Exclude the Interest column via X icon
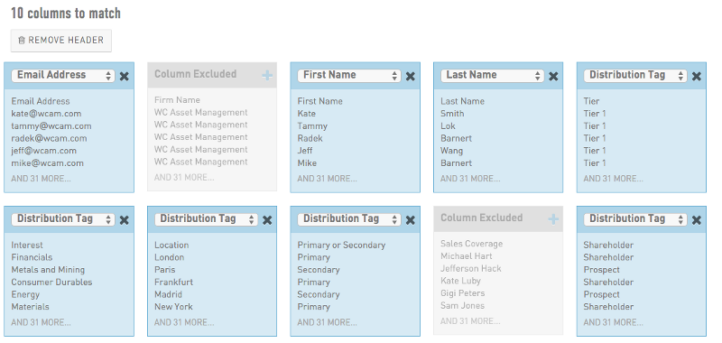 coord(124,220)
